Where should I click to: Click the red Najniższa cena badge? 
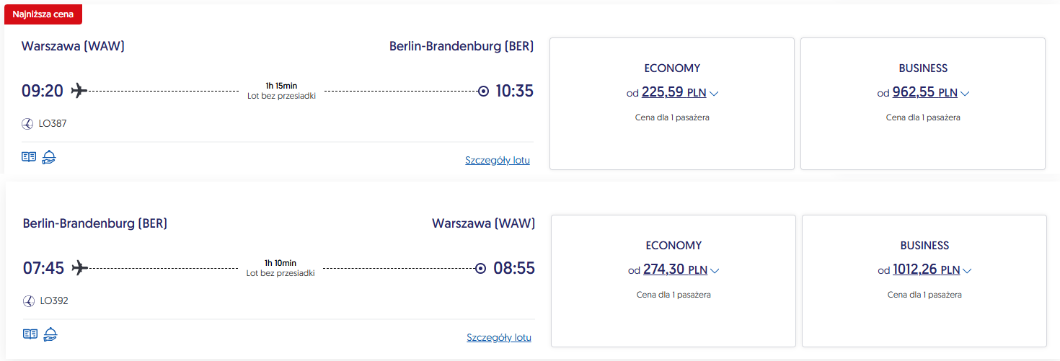42,14
